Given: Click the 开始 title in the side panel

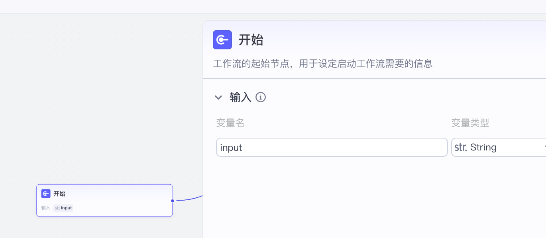Looking at the screenshot, I should 251,40.
